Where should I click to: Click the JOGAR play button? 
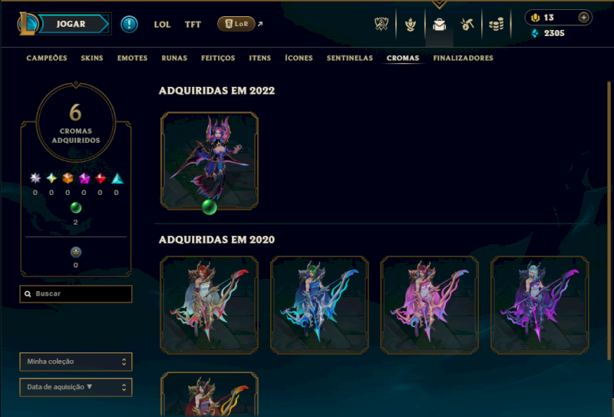(71, 24)
